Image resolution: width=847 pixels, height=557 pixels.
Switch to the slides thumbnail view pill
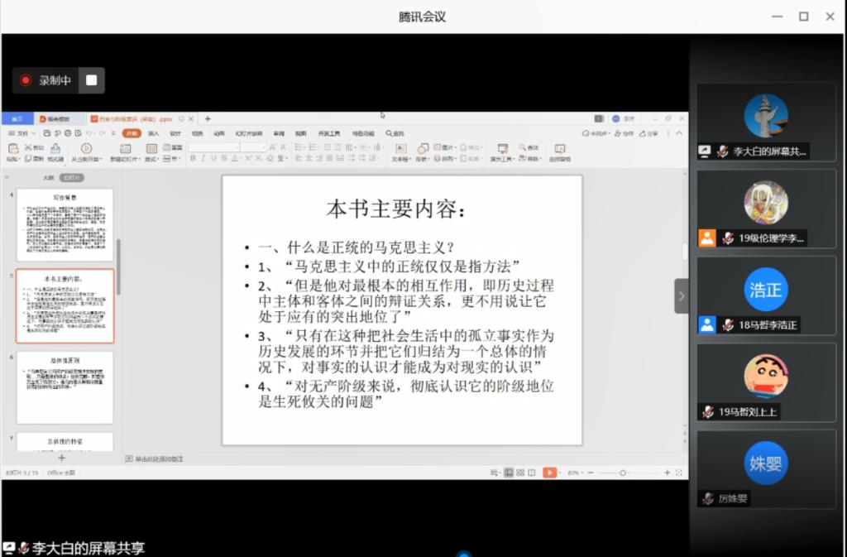point(72,178)
